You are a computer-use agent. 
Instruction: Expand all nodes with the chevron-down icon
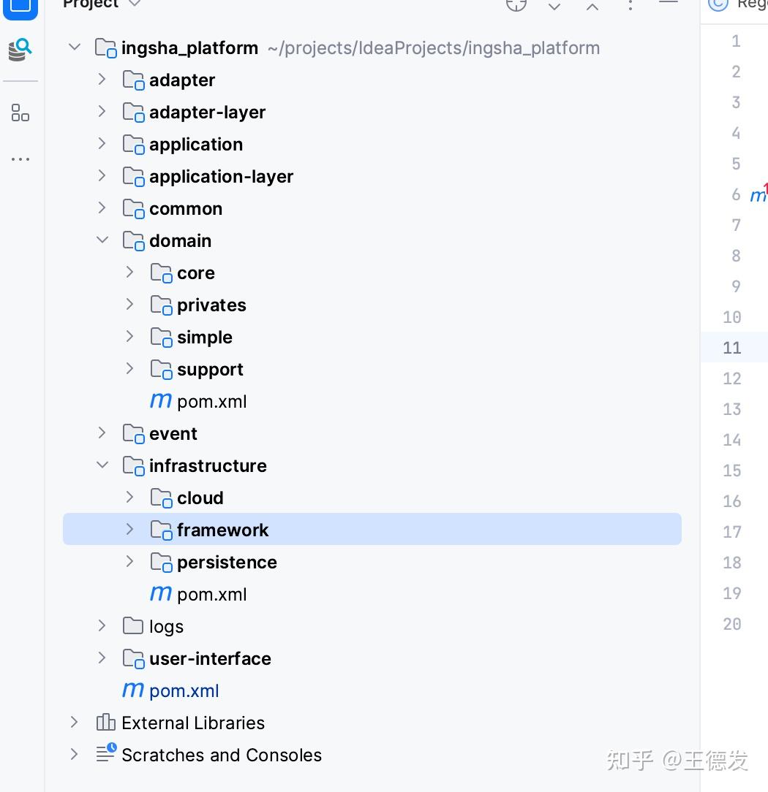[x=554, y=7]
